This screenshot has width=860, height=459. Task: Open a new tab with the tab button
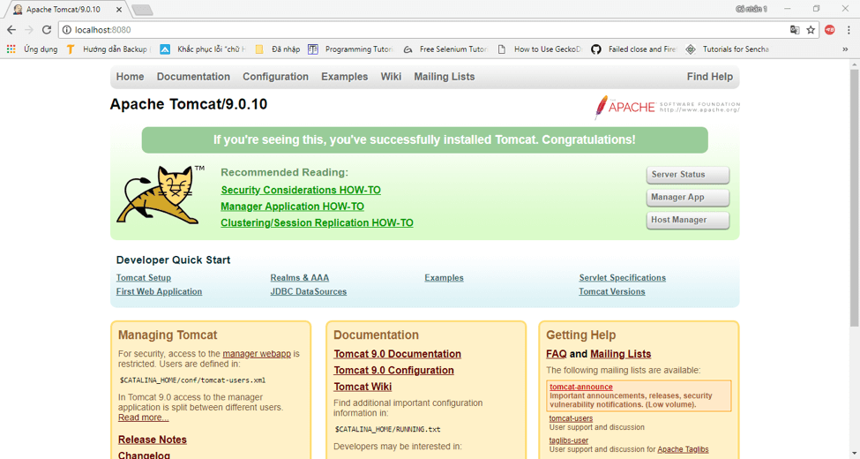(x=143, y=10)
